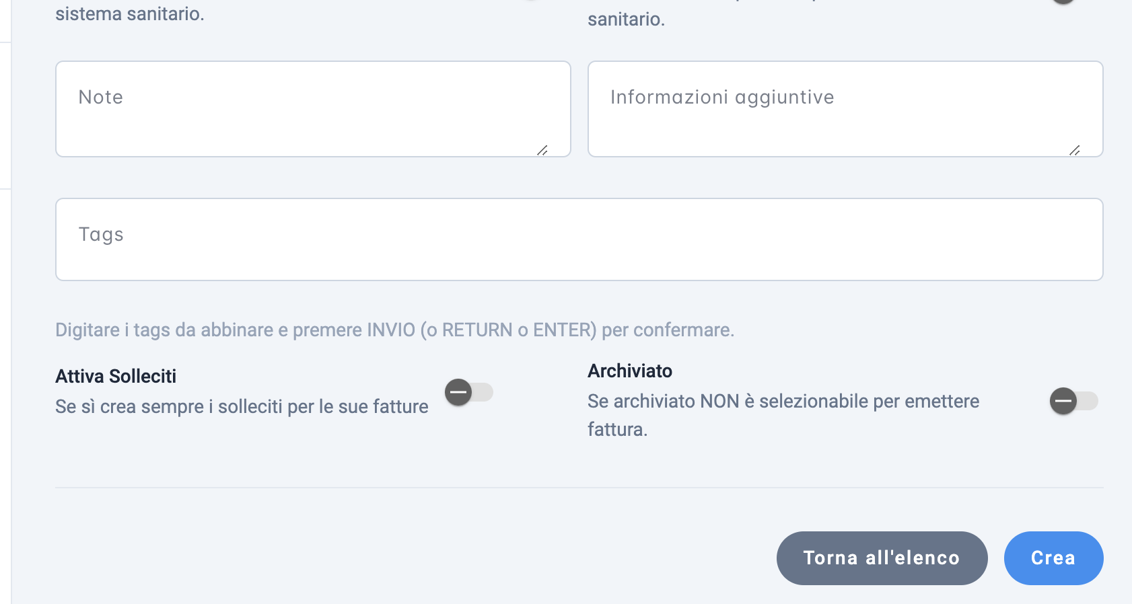This screenshot has height=604, width=1132.
Task: Click the partially visible toggle above Informazioni aggiuntive
Action: 1063,2
